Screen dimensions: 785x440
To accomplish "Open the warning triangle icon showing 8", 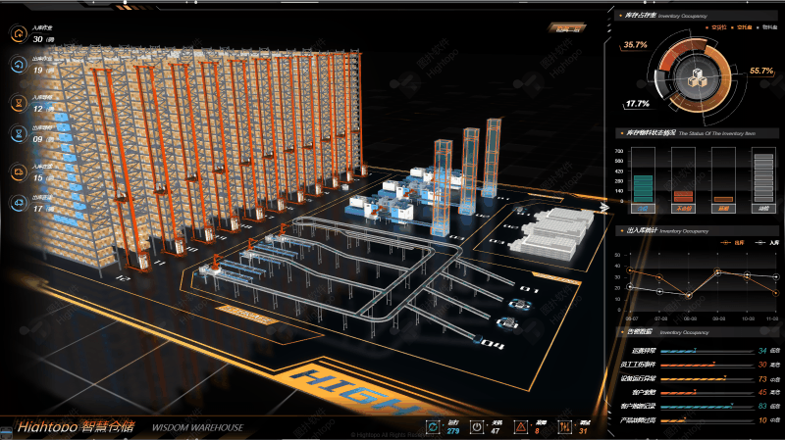I will 521,426.
